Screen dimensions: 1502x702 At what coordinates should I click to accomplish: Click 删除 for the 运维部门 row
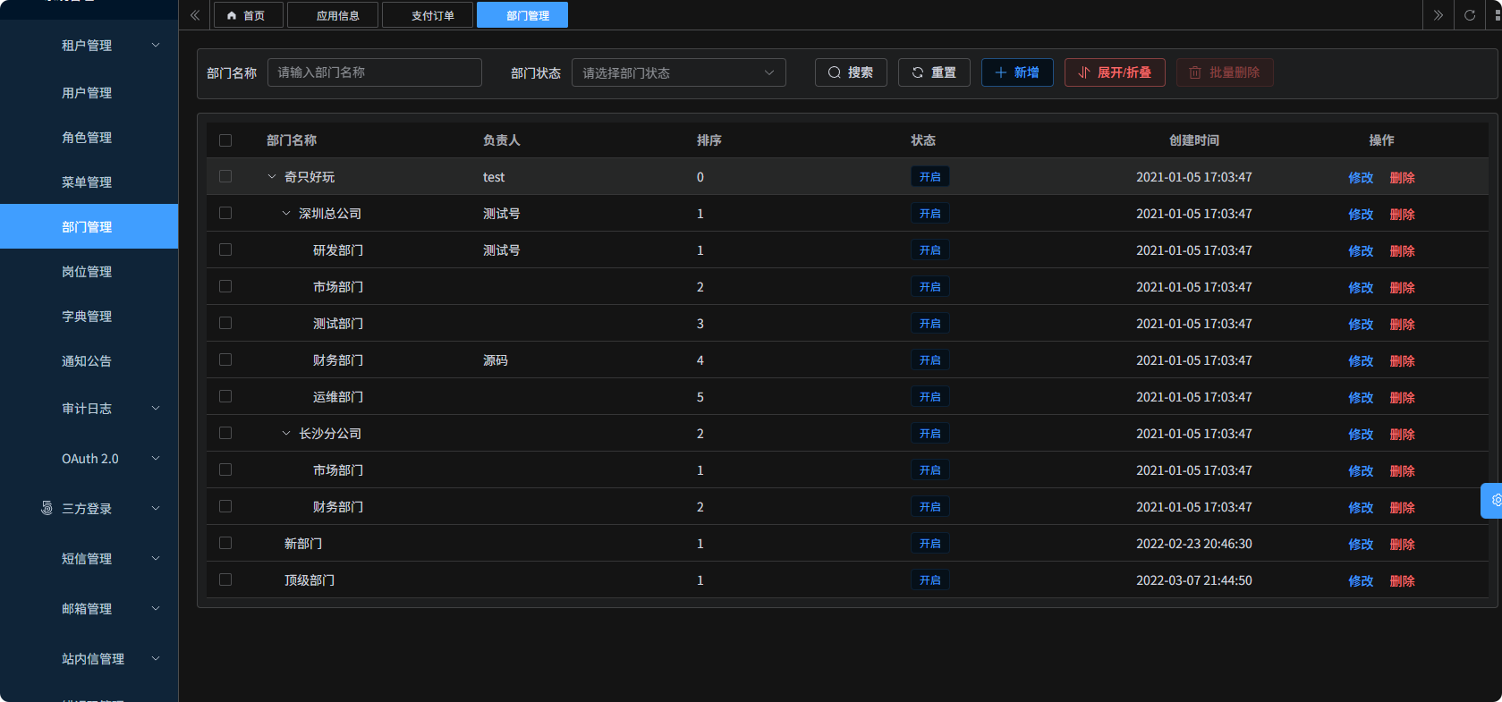point(1402,398)
